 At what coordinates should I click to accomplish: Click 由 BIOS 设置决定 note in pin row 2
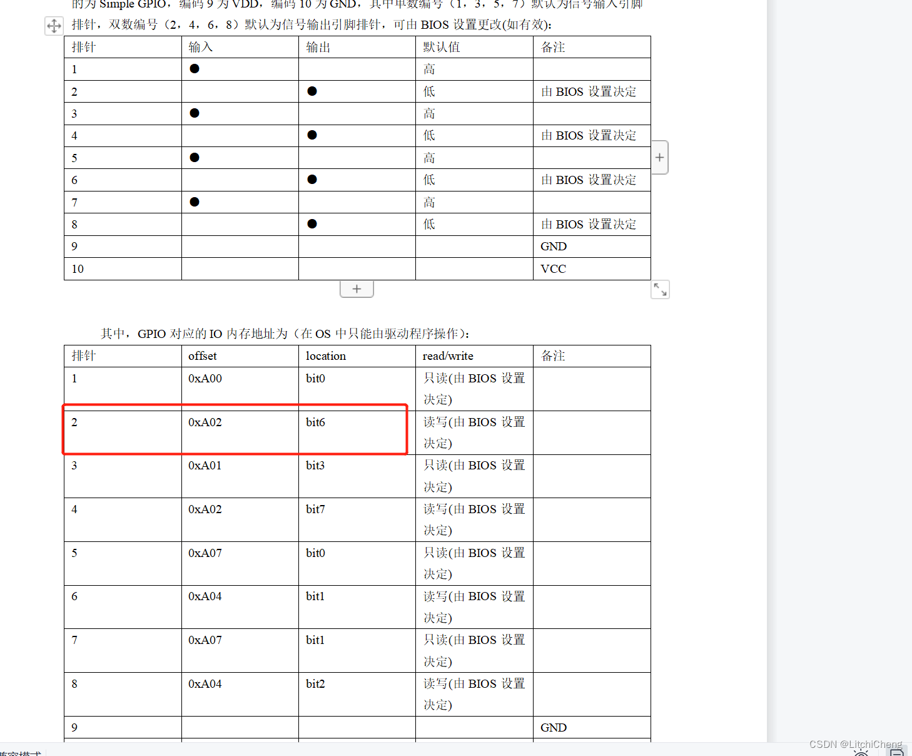589,91
